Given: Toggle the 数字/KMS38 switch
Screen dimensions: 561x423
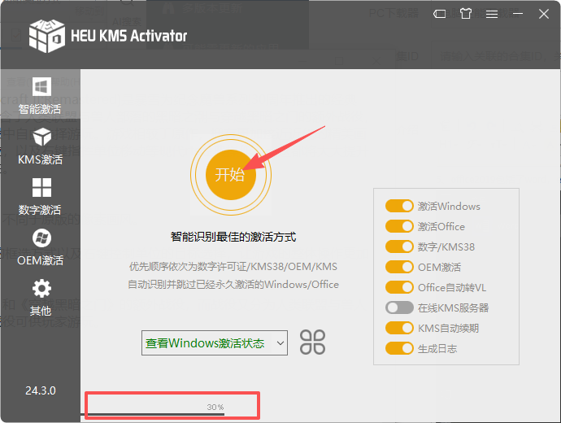Looking at the screenshot, I should [x=399, y=246].
